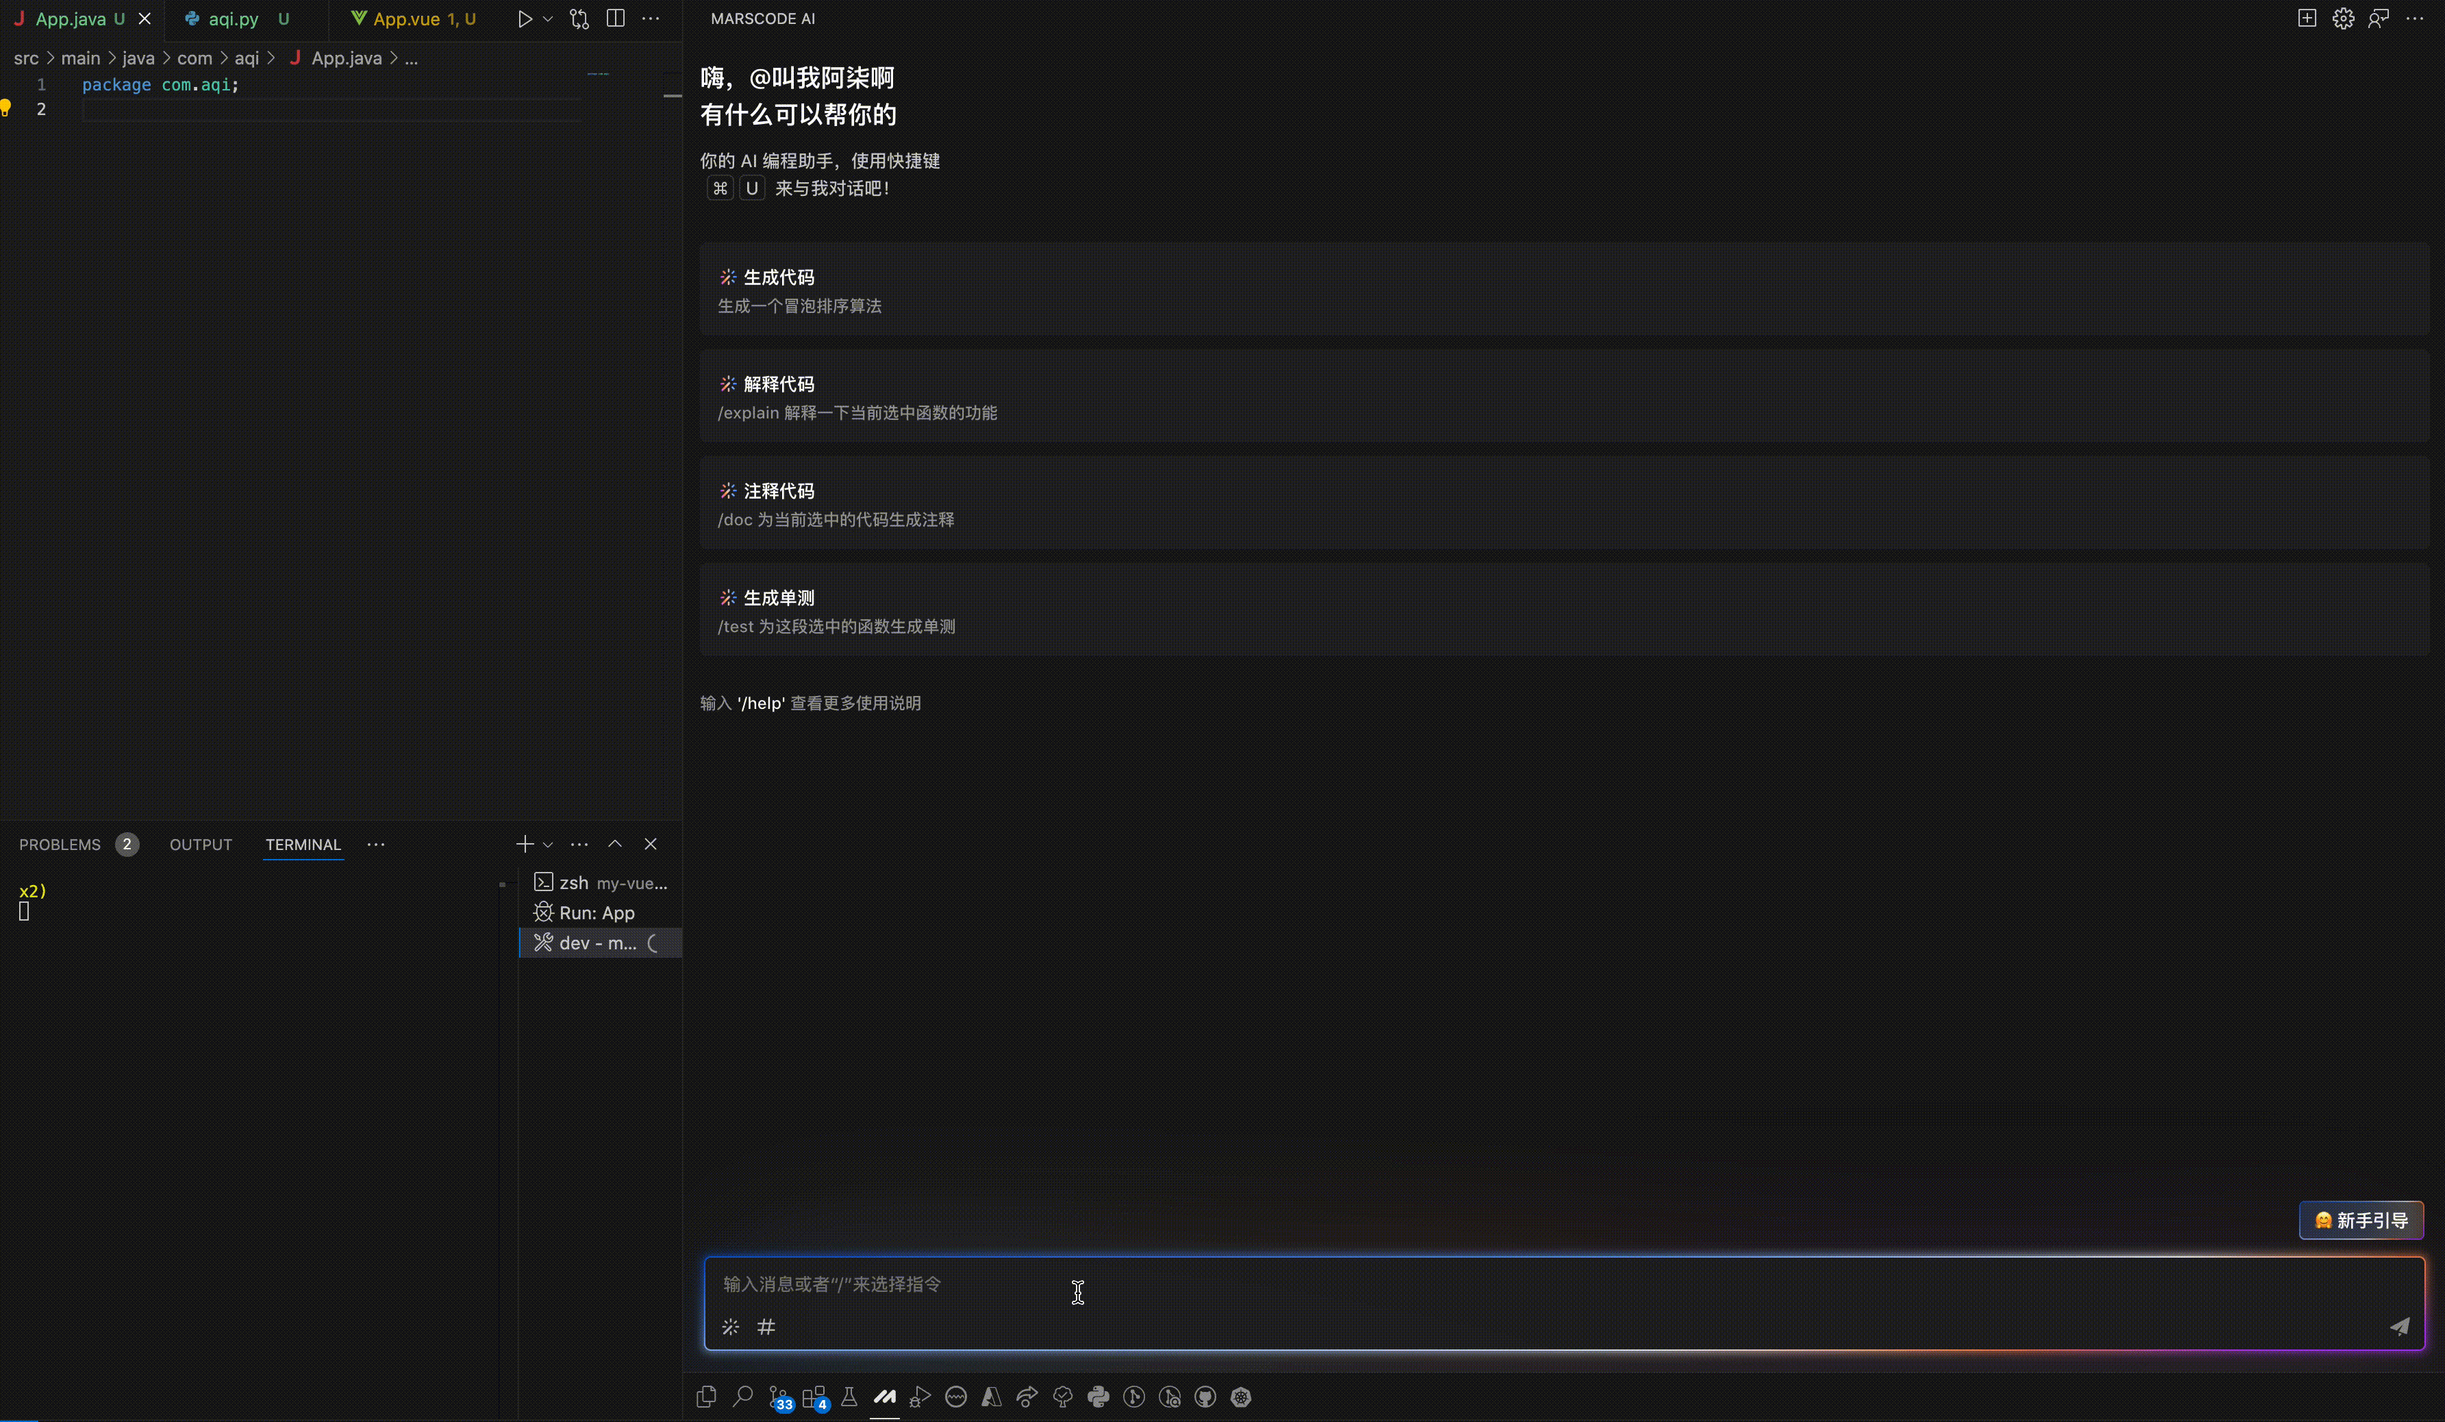Open the Explorer view in activity bar
2445x1422 pixels.
coord(706,1397)
